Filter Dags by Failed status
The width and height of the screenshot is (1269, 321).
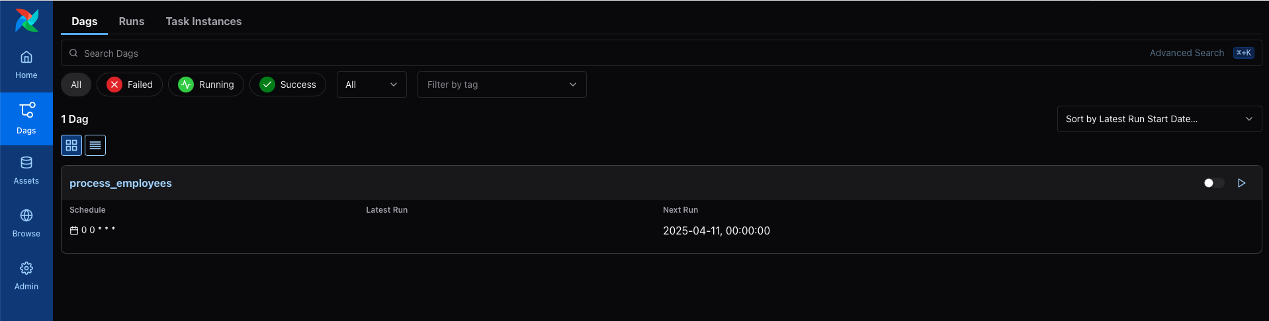(130, 85)
